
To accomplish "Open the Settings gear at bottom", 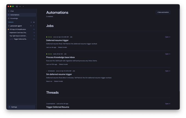I will [x=10, y=107].
